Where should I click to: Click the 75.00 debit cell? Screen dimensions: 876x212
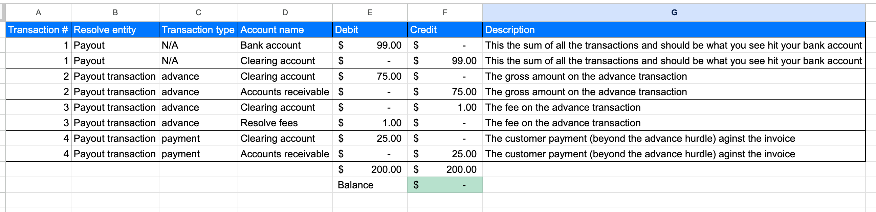pos(370,76)
